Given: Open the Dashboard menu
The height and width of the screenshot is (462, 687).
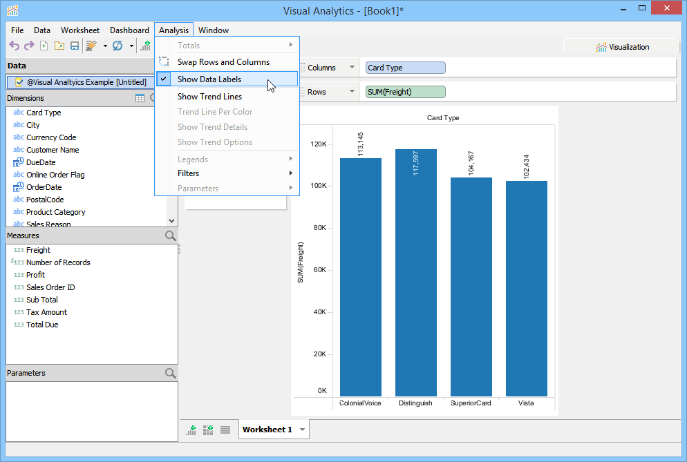Looking at the screenshot, I should click(x=129, y=30).
